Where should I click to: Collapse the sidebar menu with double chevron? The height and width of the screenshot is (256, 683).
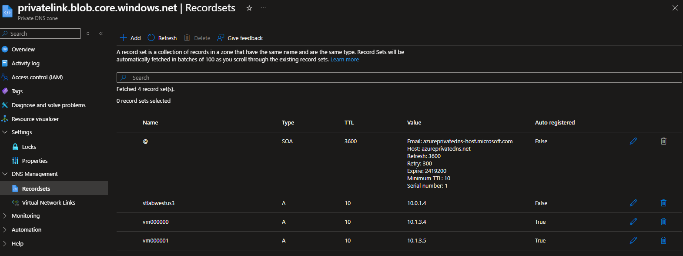tap(101, 34)
